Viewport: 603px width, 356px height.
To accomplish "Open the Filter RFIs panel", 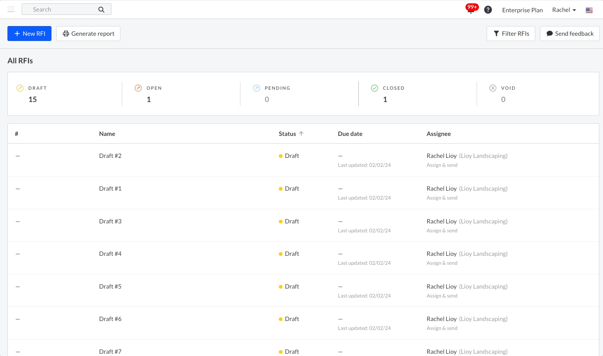I will pos(511,34).
